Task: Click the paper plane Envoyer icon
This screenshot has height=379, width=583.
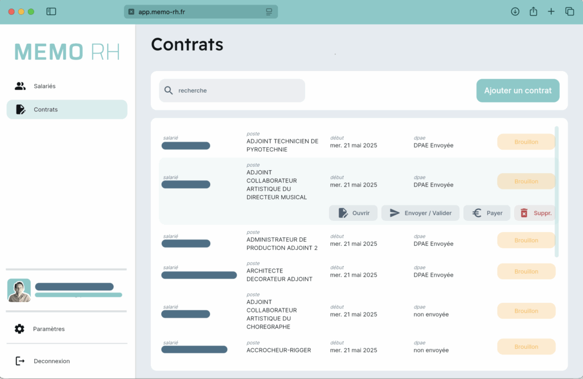Action: [x=395, y=213]
